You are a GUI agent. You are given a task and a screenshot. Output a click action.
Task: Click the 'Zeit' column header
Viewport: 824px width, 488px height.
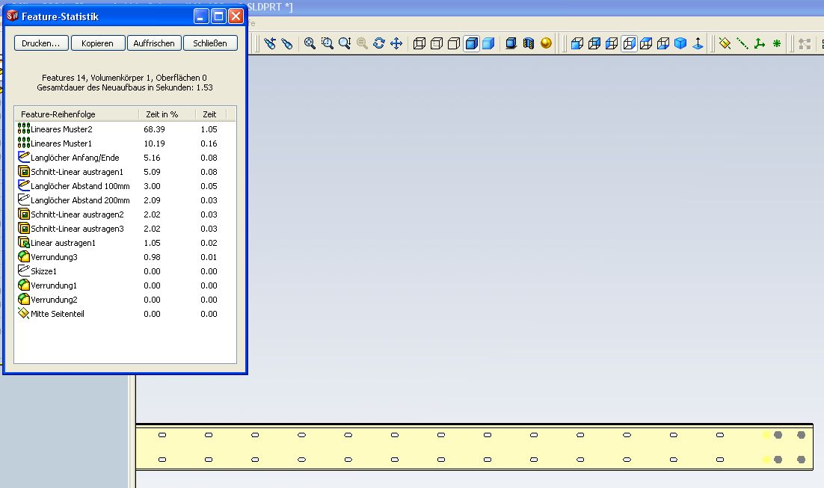point(210,114)
